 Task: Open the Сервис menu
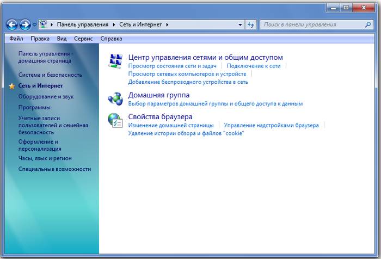click(83, 39)
